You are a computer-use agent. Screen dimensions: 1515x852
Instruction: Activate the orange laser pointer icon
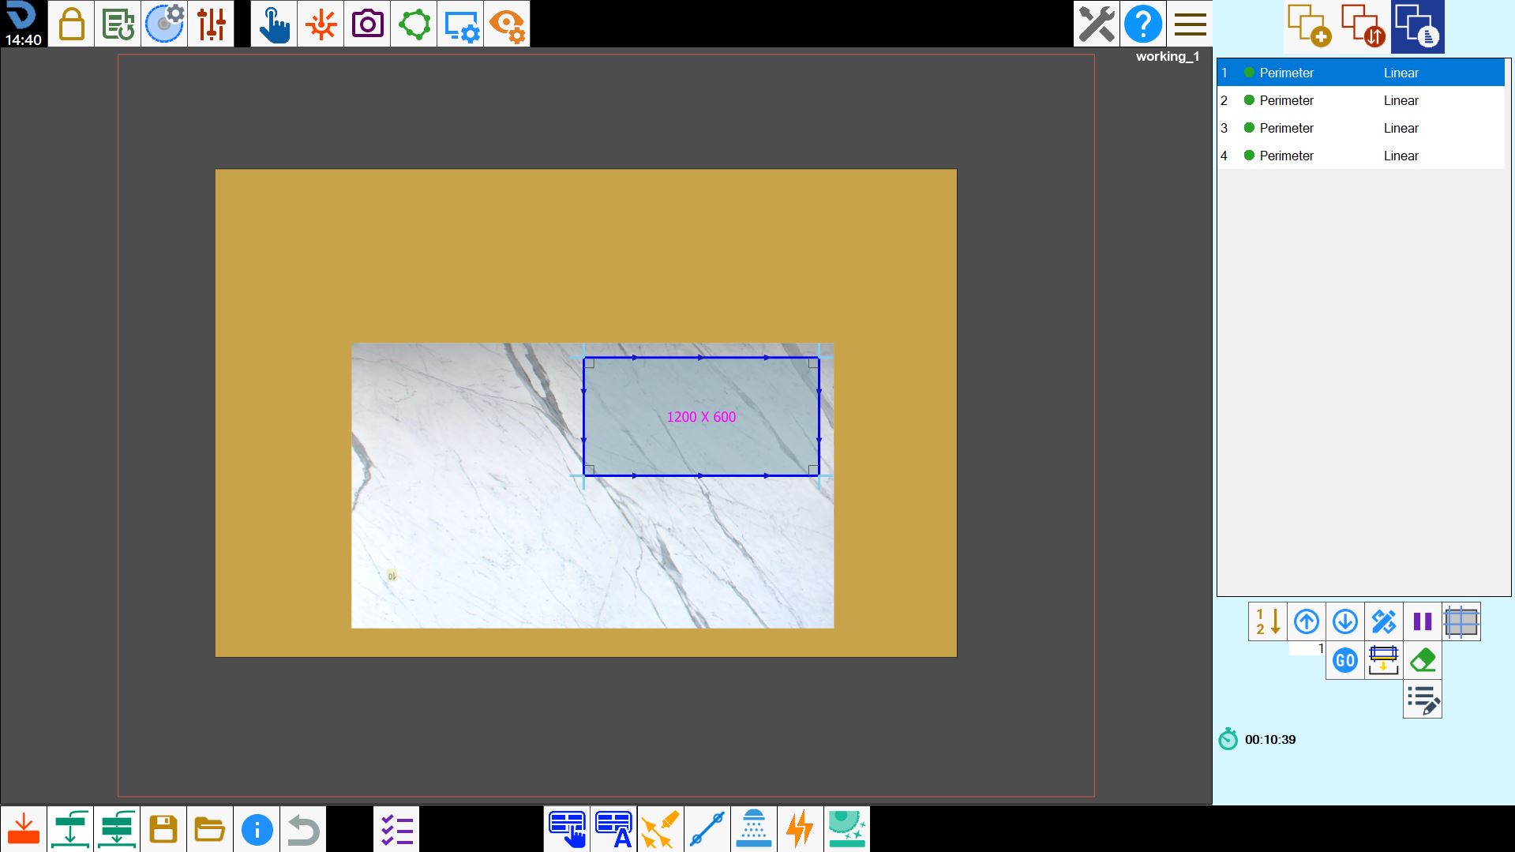tap(321, 24)
